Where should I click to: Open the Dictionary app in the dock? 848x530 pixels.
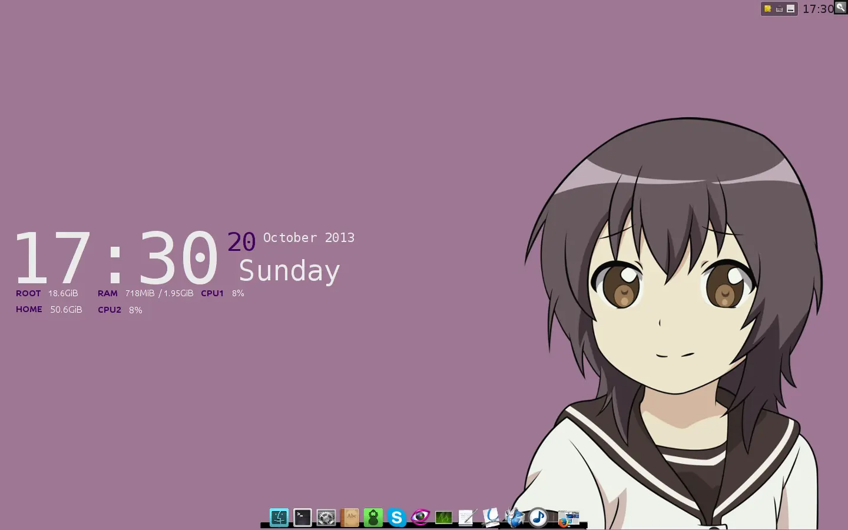click(351, 518)
